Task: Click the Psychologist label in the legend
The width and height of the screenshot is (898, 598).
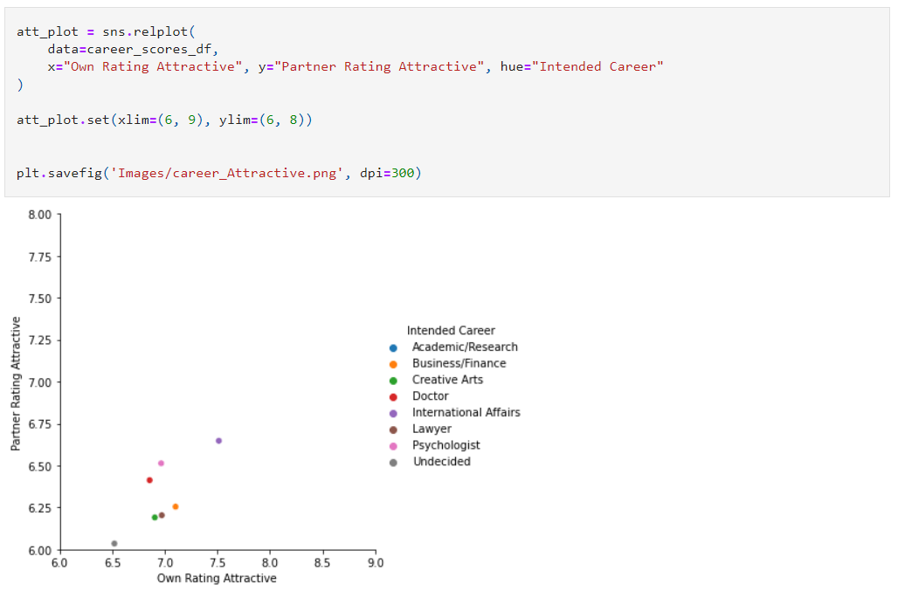Action: click(448, 445)
